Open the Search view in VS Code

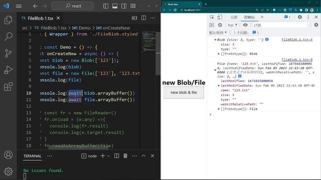pyautogui.click(x=8, y=36)
